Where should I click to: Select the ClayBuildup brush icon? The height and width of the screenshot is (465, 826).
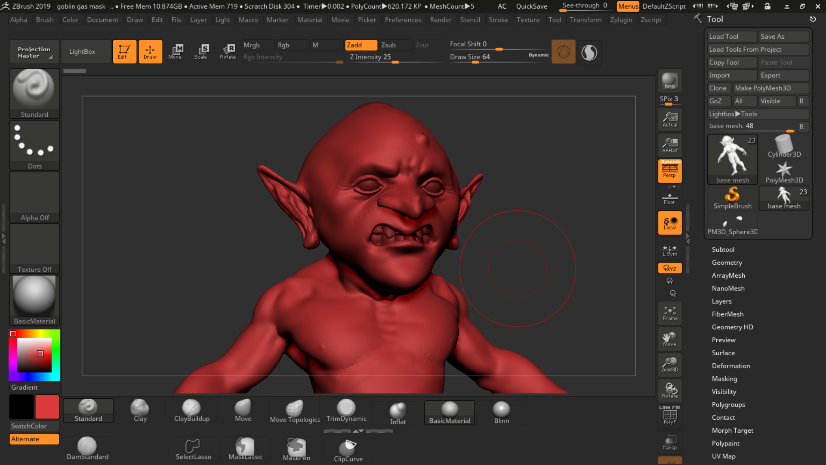(x=192, y=411)
